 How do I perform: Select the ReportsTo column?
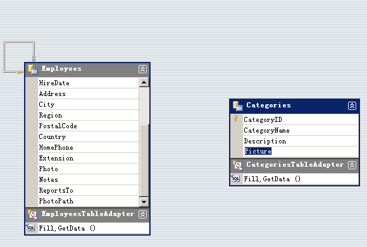[x=88, y=190]
